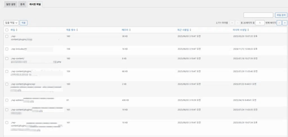288x137 pixels.
Task: Click the date 2025/07/18 10:27:39 오전
Action: (245, 58)
